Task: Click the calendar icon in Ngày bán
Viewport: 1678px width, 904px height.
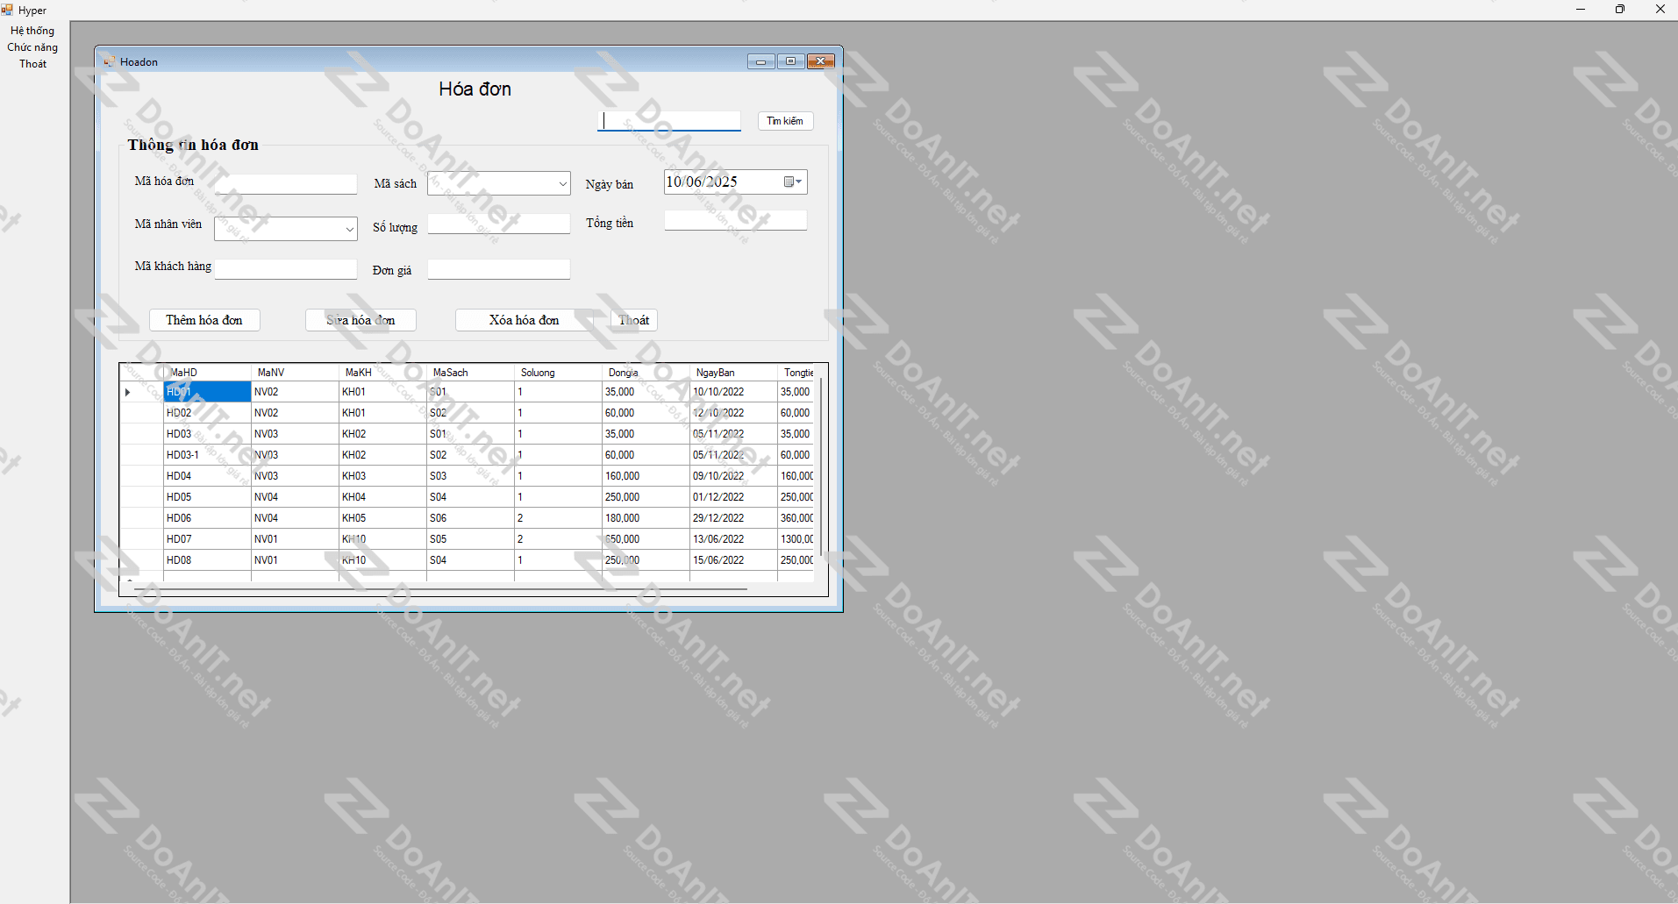Action: click(x=792, y=182)
